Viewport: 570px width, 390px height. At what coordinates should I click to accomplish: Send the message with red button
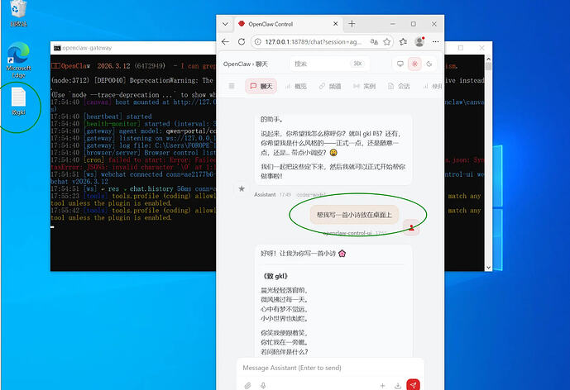(413, 384)
